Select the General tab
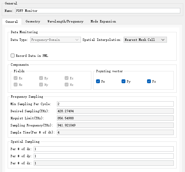Image resolution: width=185 pixels, height=172 pixels. click(12, 22)
